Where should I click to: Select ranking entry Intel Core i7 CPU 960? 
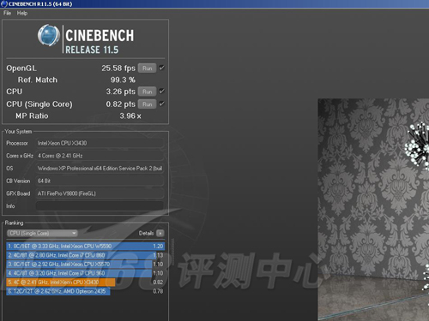pos(85,273)
